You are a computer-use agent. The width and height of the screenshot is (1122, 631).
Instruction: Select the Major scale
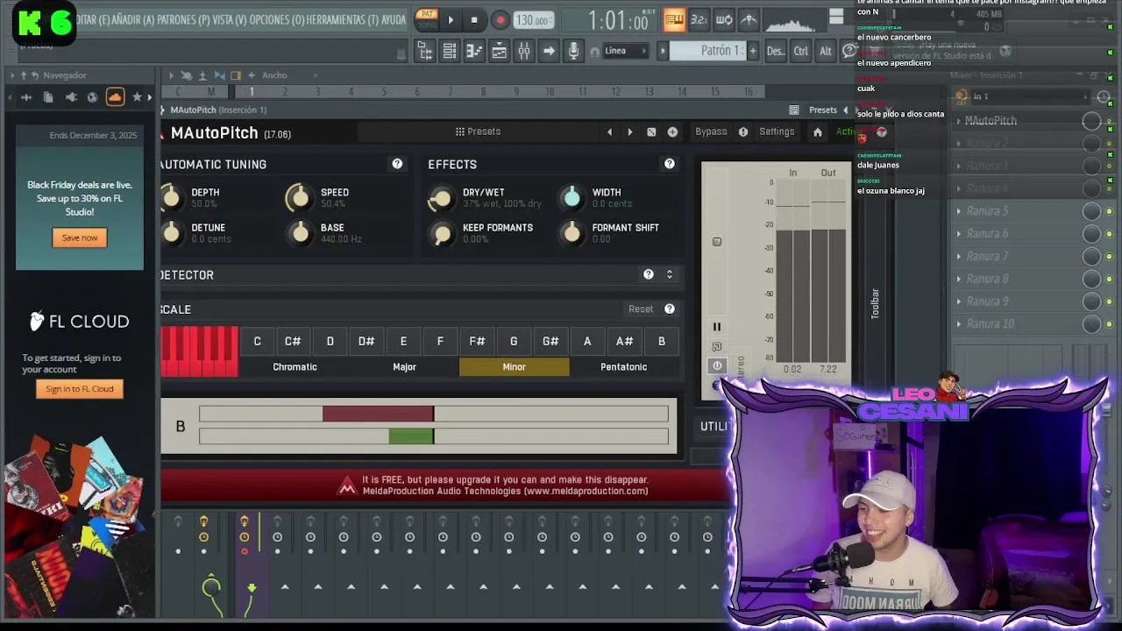point(404,367)
